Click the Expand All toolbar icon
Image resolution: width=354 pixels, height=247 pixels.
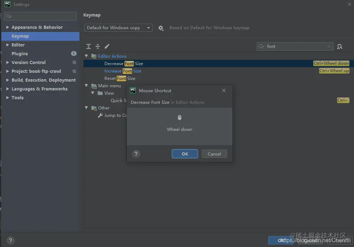click(89, 46)
